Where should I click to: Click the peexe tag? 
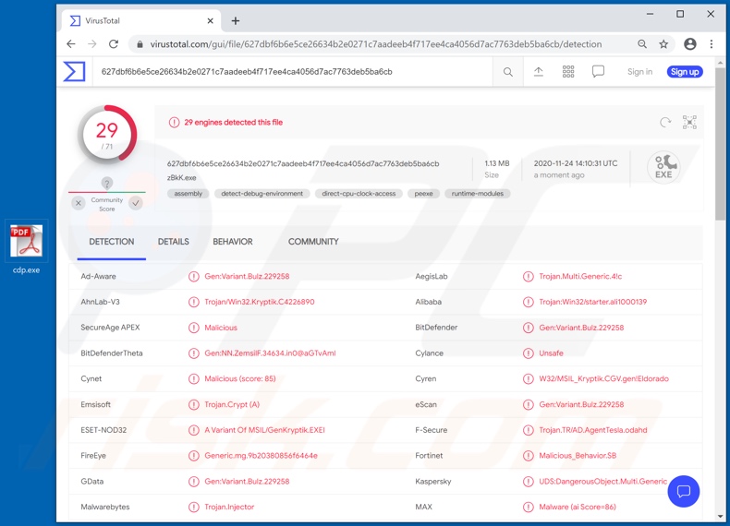tap(423, 194)
